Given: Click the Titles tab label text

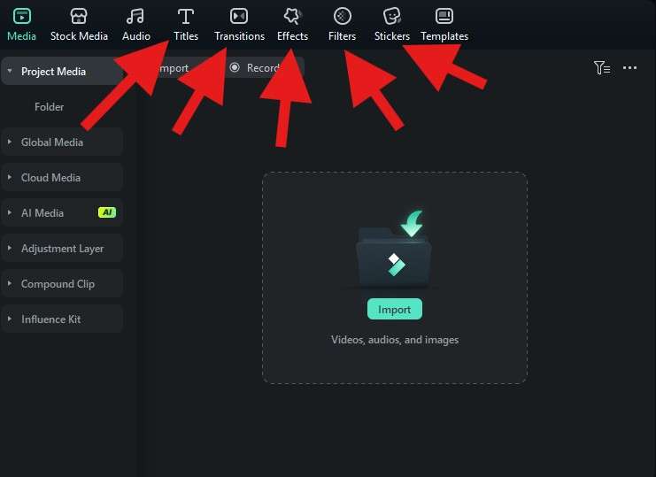Looking at the screenshot, I should pos(186,36).
